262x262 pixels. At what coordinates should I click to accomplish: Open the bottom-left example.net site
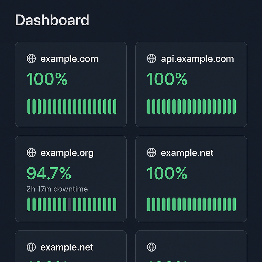click(67, 247)
